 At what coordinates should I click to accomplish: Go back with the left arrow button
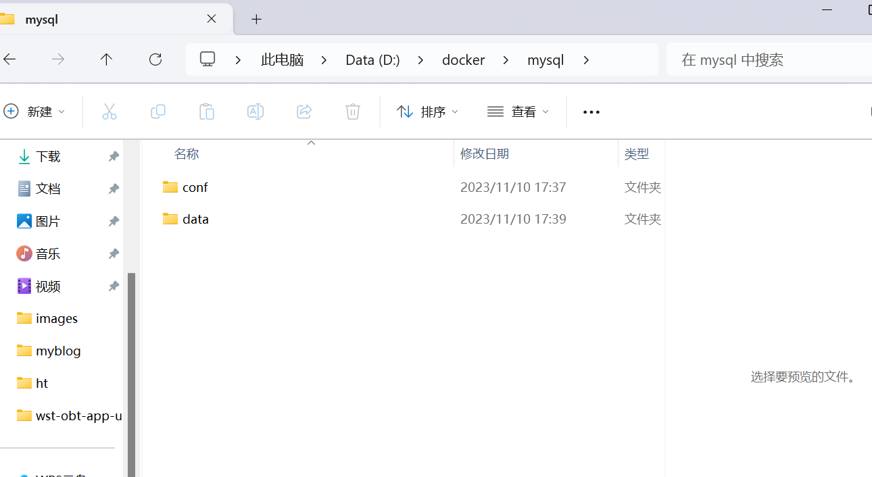coord(9,59)
